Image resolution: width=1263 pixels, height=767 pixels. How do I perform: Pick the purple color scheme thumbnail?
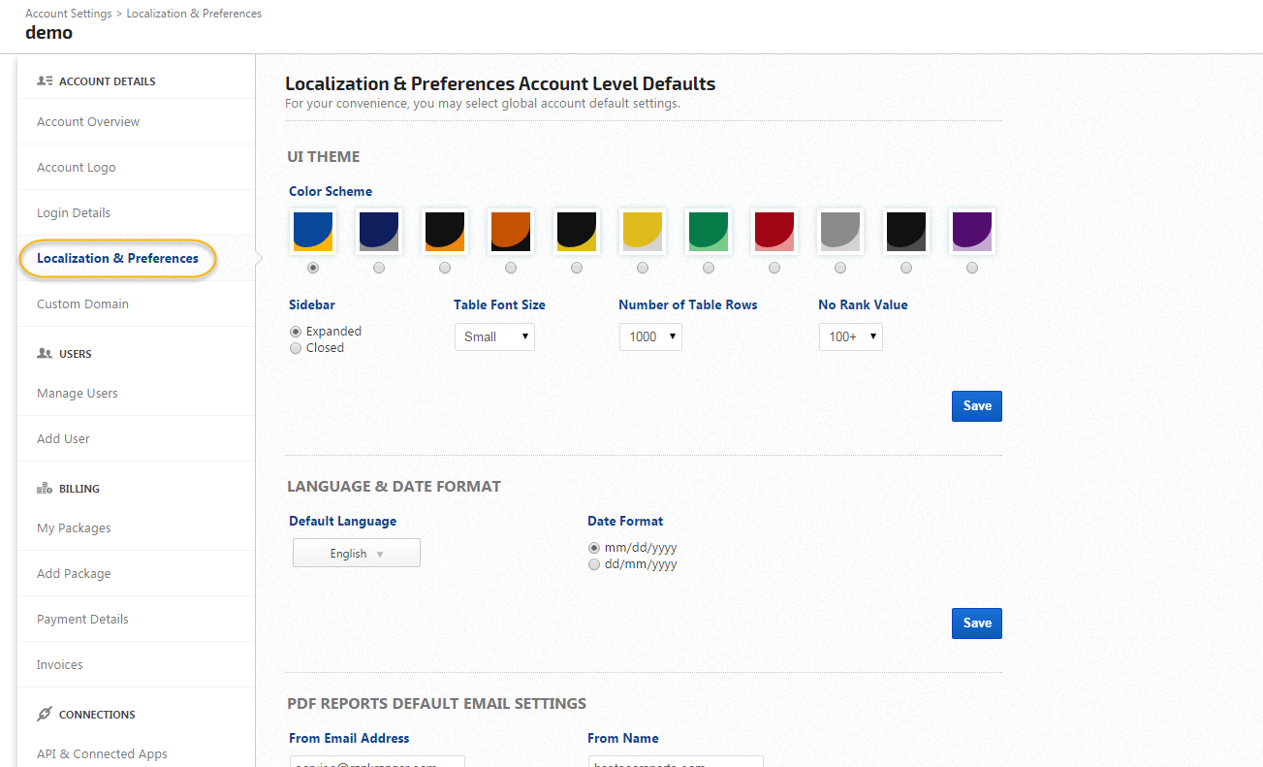(972, 232)
